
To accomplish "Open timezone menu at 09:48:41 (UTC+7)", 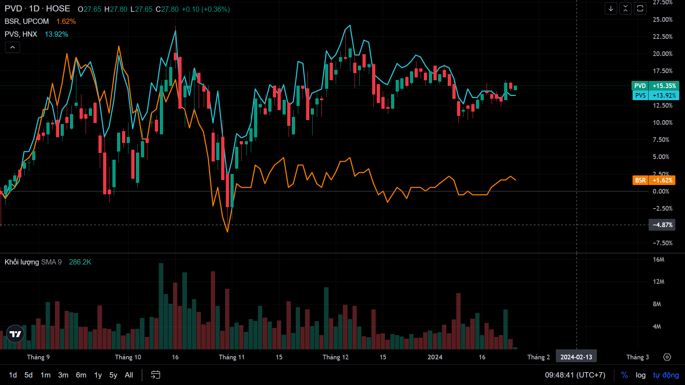I will [575, 375].
